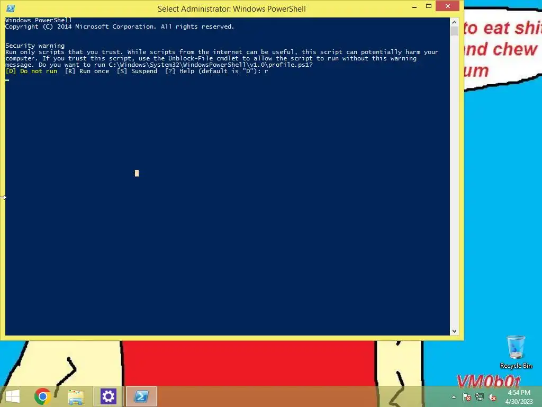The width and height of the screenshot is (542, 407).
Task: Click the scrollbar down arrow in PowerShell
Action: (x=454, y=331)
